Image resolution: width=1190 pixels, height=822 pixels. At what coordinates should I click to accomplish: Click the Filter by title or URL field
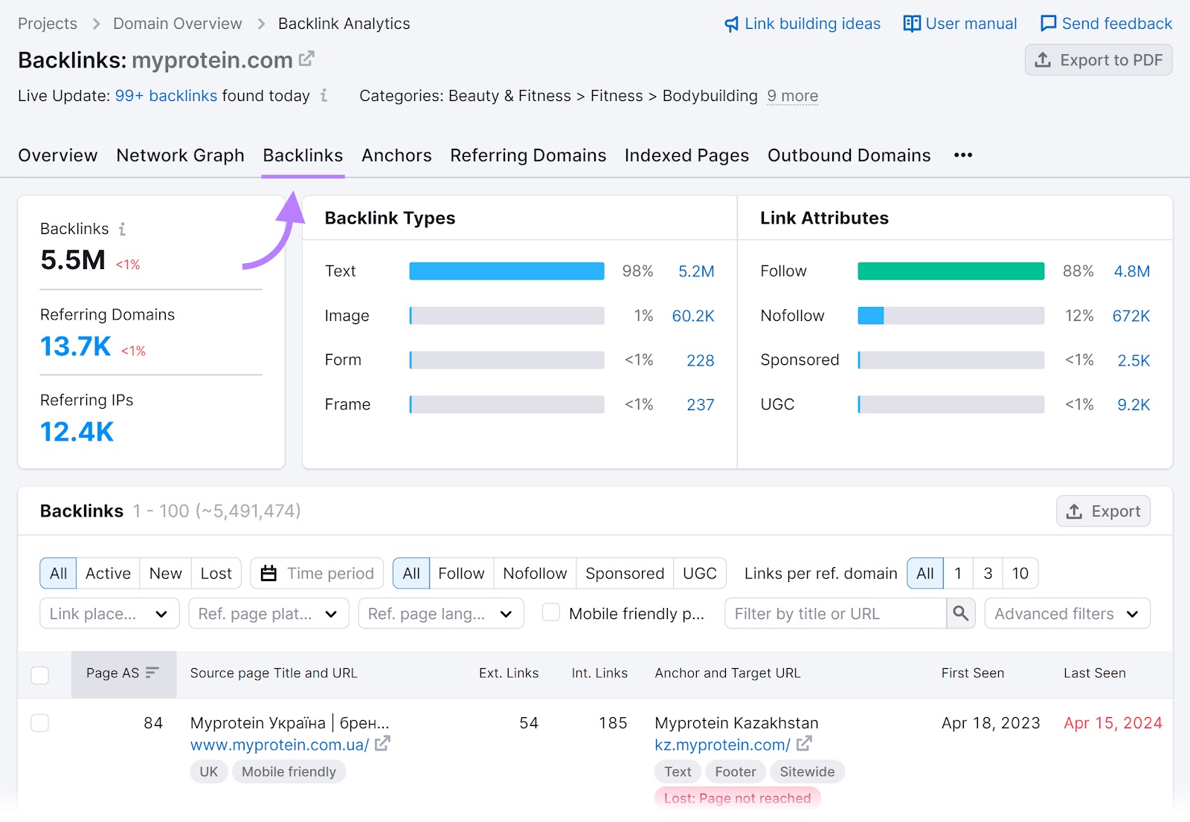(833, 613)
